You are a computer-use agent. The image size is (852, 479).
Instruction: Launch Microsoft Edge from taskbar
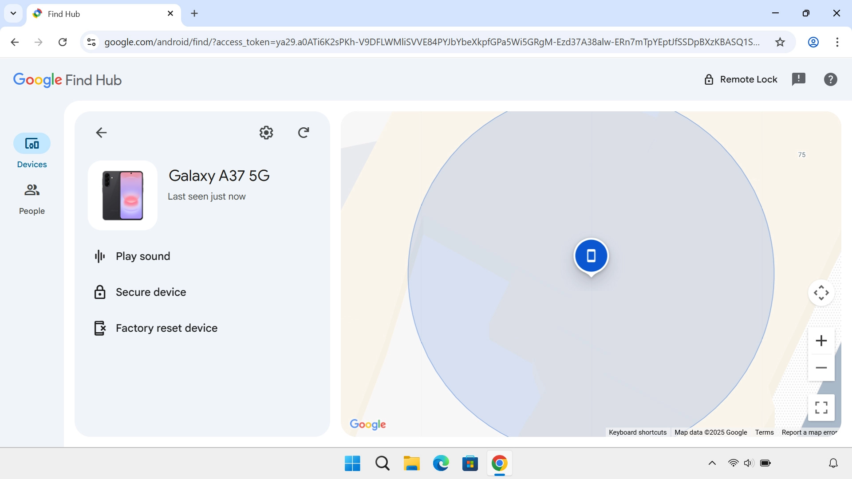click(x=441, y=463)
